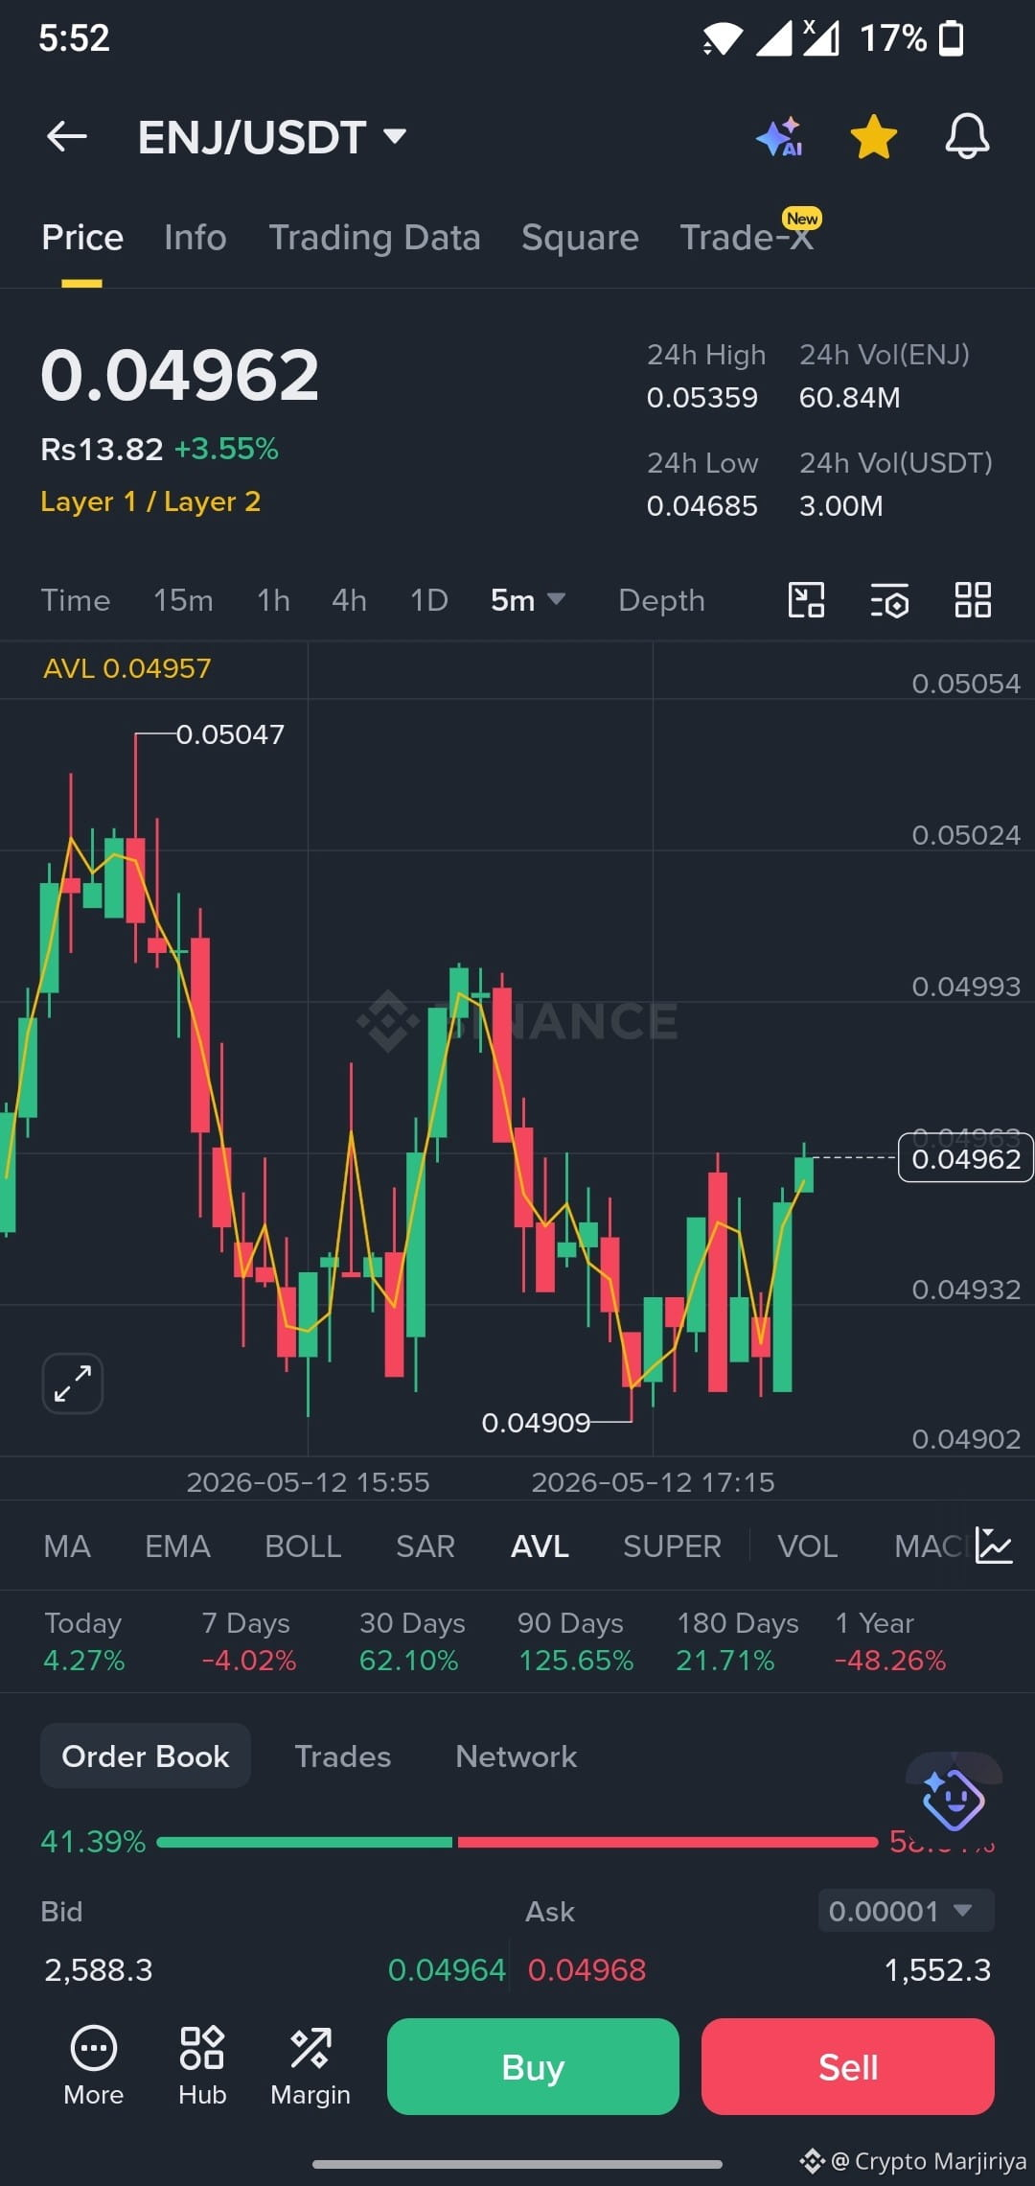1035x2186 pixels.
Task: Tap the 7 Days -4.02% performance
Action: click(x=249, y=1641)
